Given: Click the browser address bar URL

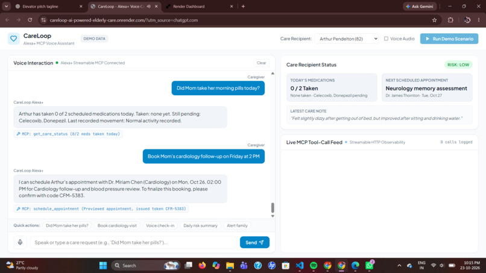Looking at the screenshot, I should point(124,20).
